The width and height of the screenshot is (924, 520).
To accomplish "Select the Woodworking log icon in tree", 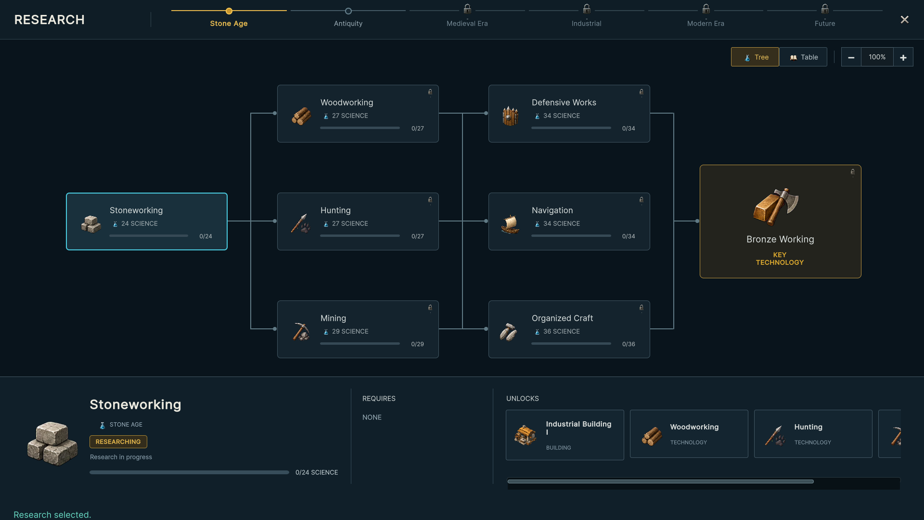I will (x=301, y=116).
